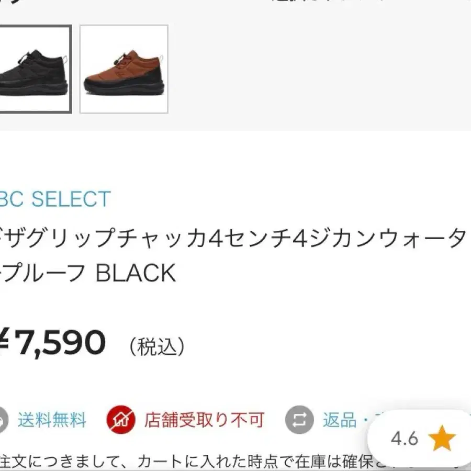The image size is (471, 471).
Task: Click the sole of the brown shoe image
Action: 124,88
